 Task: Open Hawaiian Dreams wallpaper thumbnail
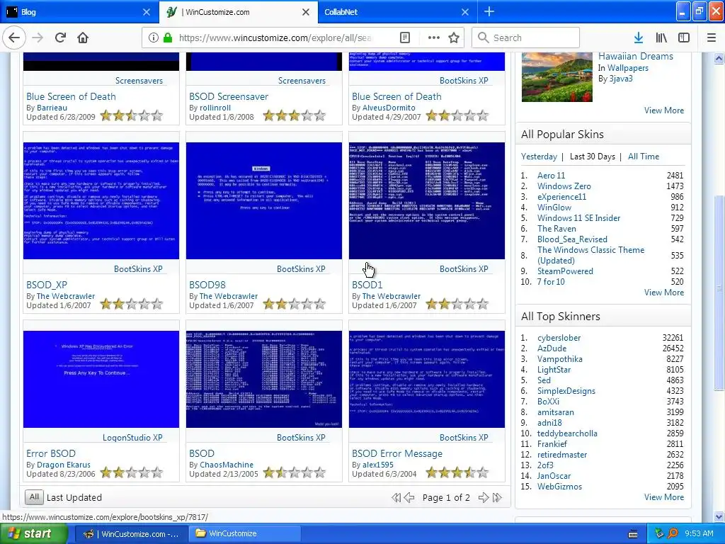pyautogui.click(x=556, y=76)
